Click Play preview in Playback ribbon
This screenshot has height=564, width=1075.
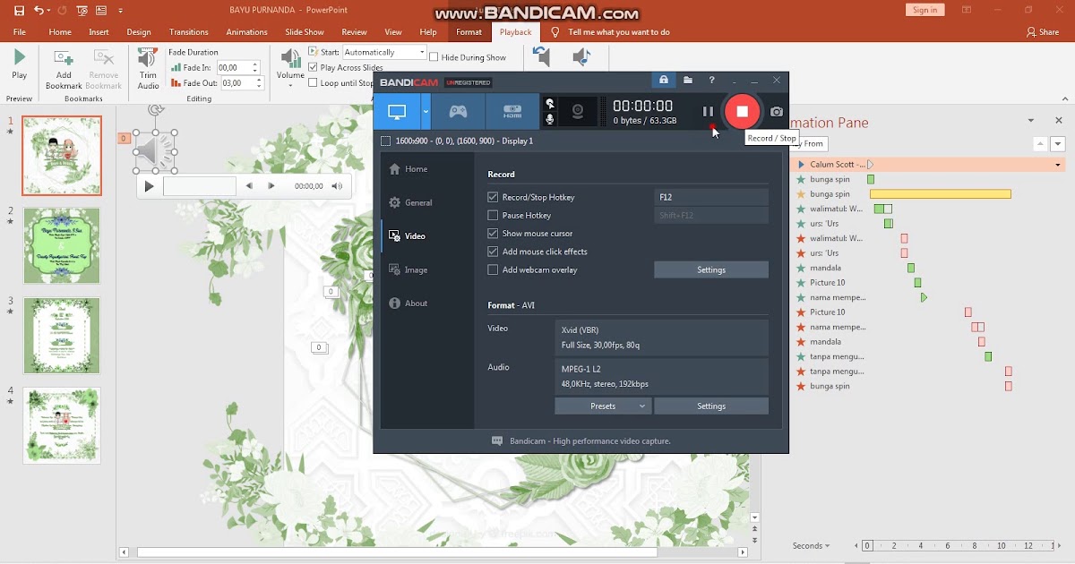click(19, 64)
